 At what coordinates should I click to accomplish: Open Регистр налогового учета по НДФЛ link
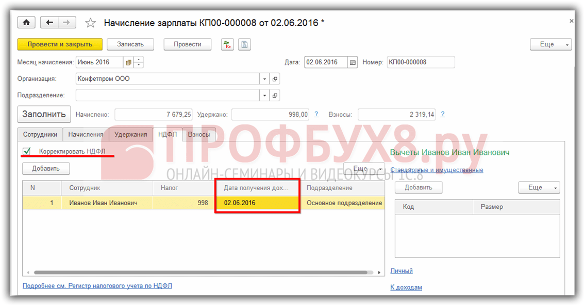click(x=97, y=286)
